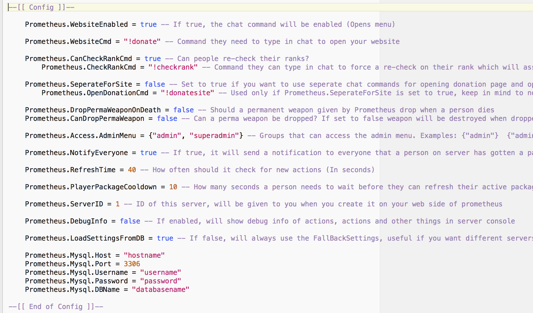Click the RefreshTime value 40
Viewport: 533px width, 313px height.
pyautogui.click(x=132, y=170)
